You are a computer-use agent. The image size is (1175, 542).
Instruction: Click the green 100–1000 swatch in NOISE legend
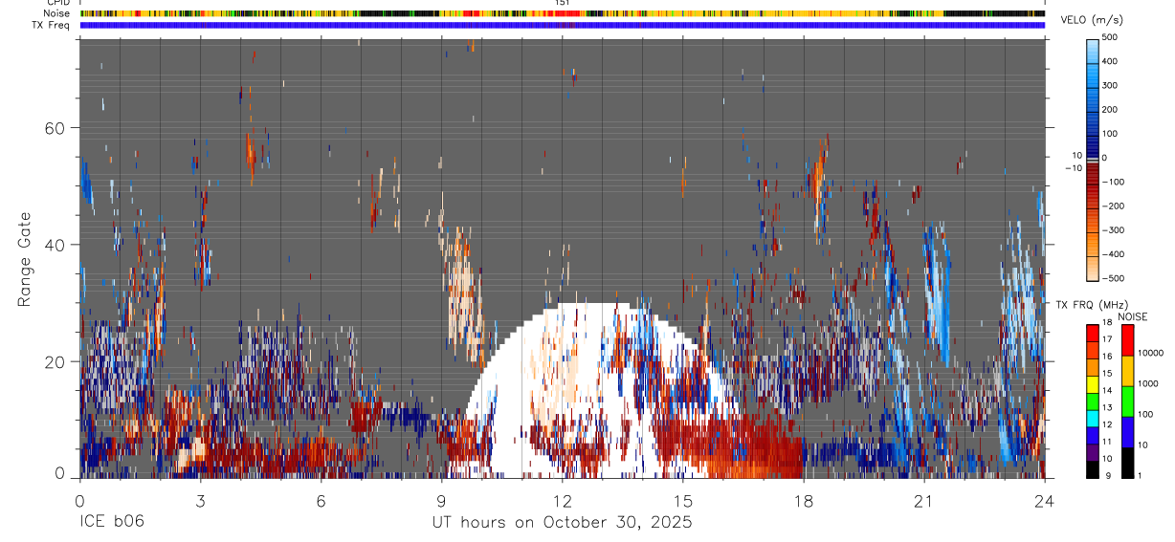click(1127, 401)
